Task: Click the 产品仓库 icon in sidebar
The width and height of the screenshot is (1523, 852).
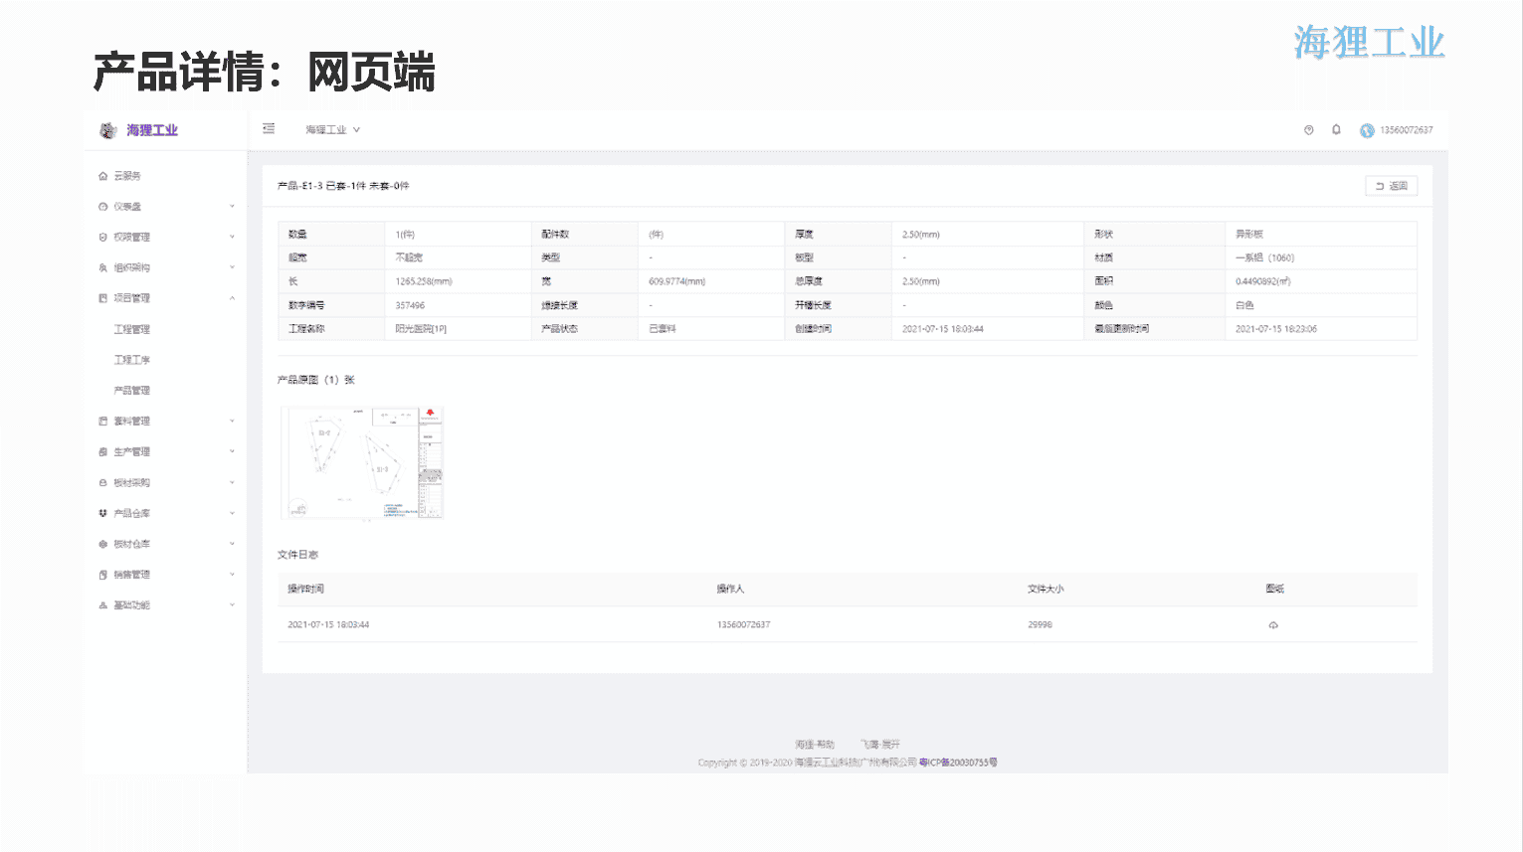Action: pos(102,513)
